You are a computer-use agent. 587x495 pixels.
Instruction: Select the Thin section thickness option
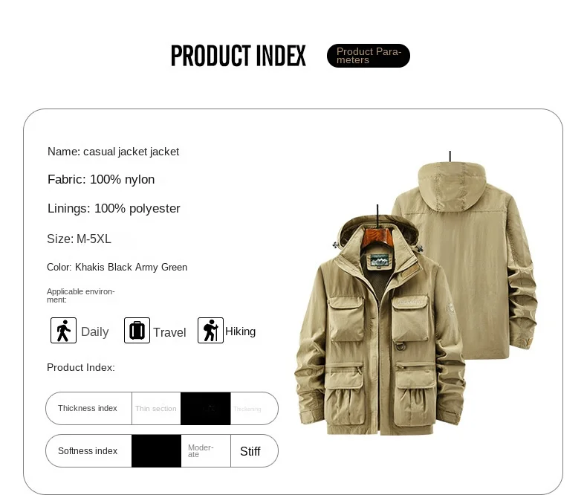pos(156,409)
